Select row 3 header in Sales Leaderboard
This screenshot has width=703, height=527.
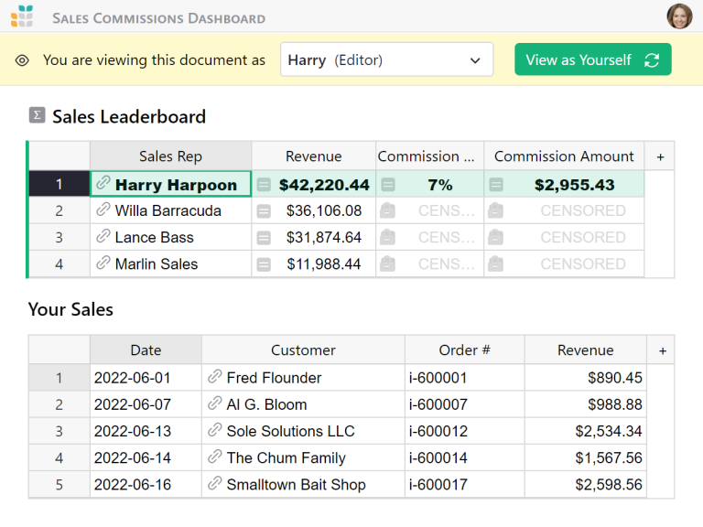[x=59, y=237]
